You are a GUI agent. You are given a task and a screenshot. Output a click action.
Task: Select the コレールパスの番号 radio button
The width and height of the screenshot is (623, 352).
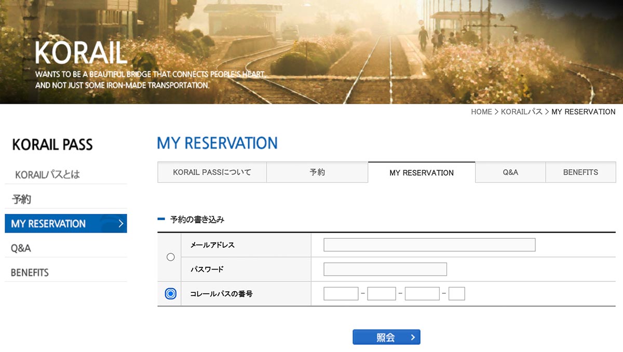170,294
